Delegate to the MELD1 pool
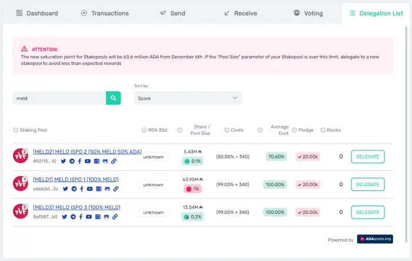The width and height of the screenshot is (412, 261). point(368,184)
